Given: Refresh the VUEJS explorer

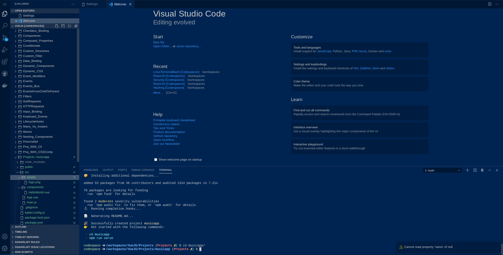Looking at the screenshot, I should point(69,26).
